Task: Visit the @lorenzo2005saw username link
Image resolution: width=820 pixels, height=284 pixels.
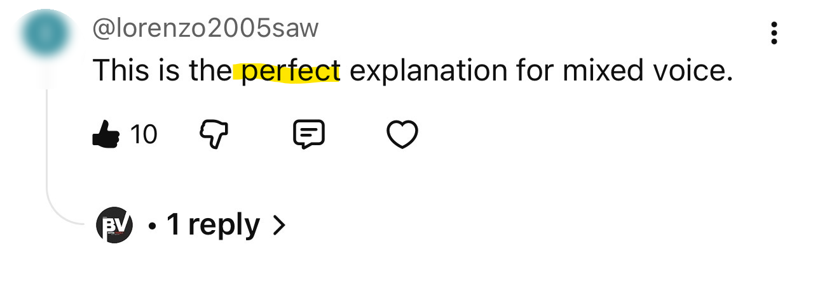Action: (206, 29)
